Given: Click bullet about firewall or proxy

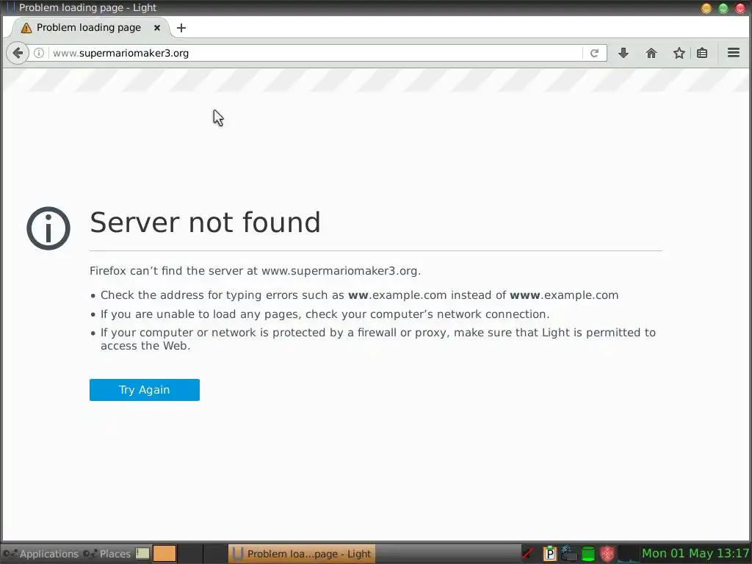Looking at the screenshot, I should tap(378, 339).
